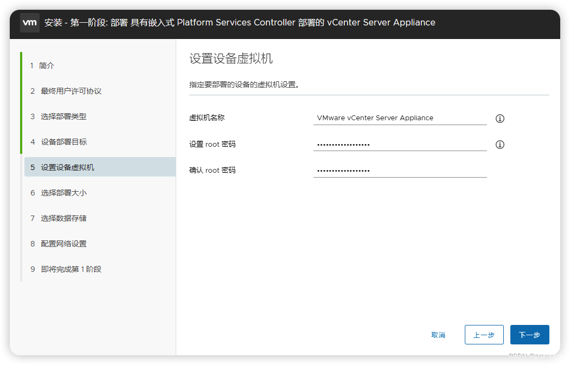Click the installer title text in header
Image resolution: width=570 pixels, height=365 pixels.
pyautogui.click(x=240, y=23)
